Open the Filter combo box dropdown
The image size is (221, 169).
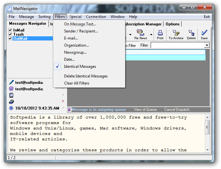tap(207, 45)
